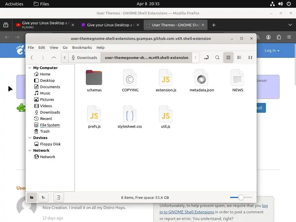The image size is (296, 222).
Task: Open the Help menu
Action: coord(100,48)
